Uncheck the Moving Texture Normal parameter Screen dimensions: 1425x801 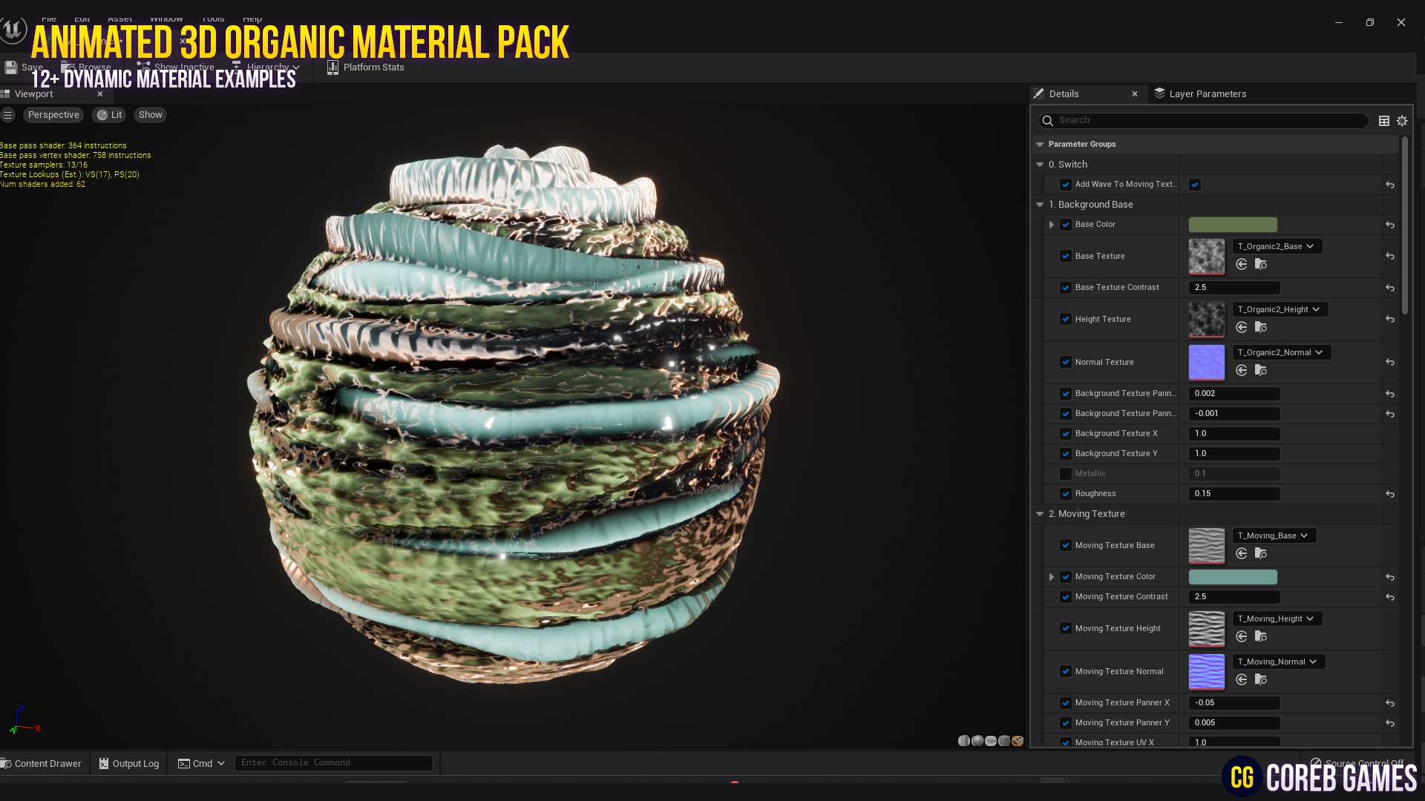point(1066,671)
